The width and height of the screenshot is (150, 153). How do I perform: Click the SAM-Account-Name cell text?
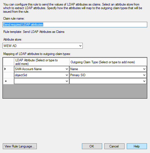[28, 69]
